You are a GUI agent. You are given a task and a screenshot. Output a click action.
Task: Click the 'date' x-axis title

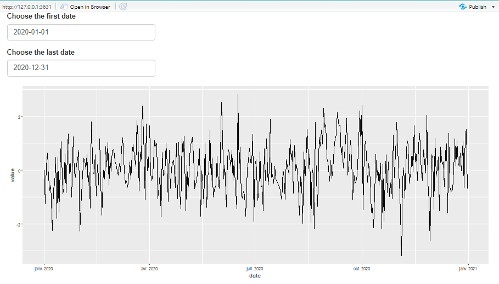click(x=255, y=276)
